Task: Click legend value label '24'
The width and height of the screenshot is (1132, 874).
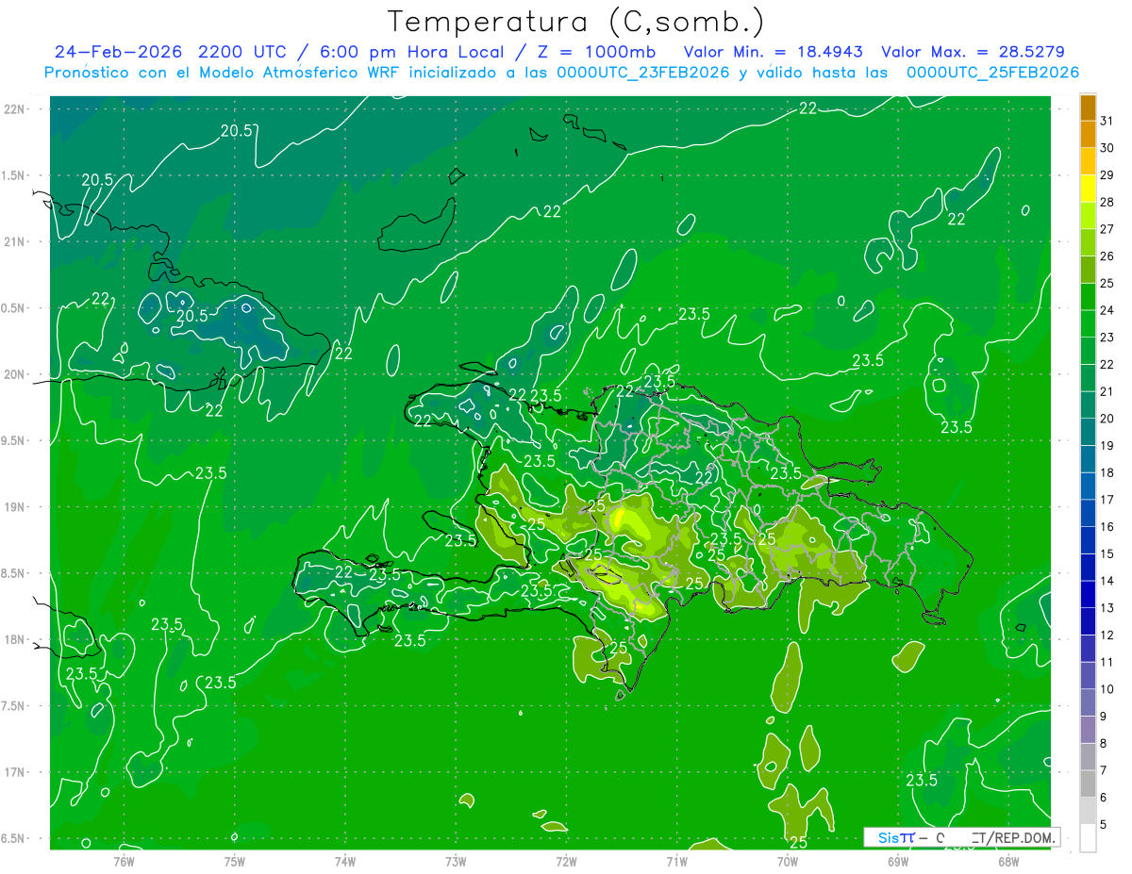Action: tap(1107, 310)
